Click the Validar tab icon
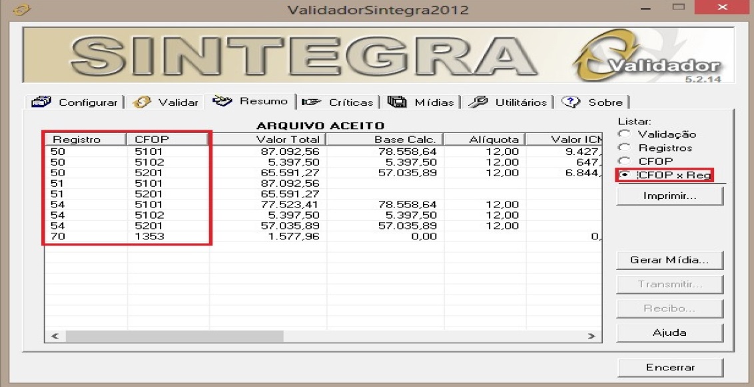This screenshot has width=754, height=387. (x=141, y=102)
